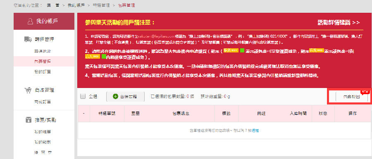Open the 活動詳情猛戳 >> link

339,23
